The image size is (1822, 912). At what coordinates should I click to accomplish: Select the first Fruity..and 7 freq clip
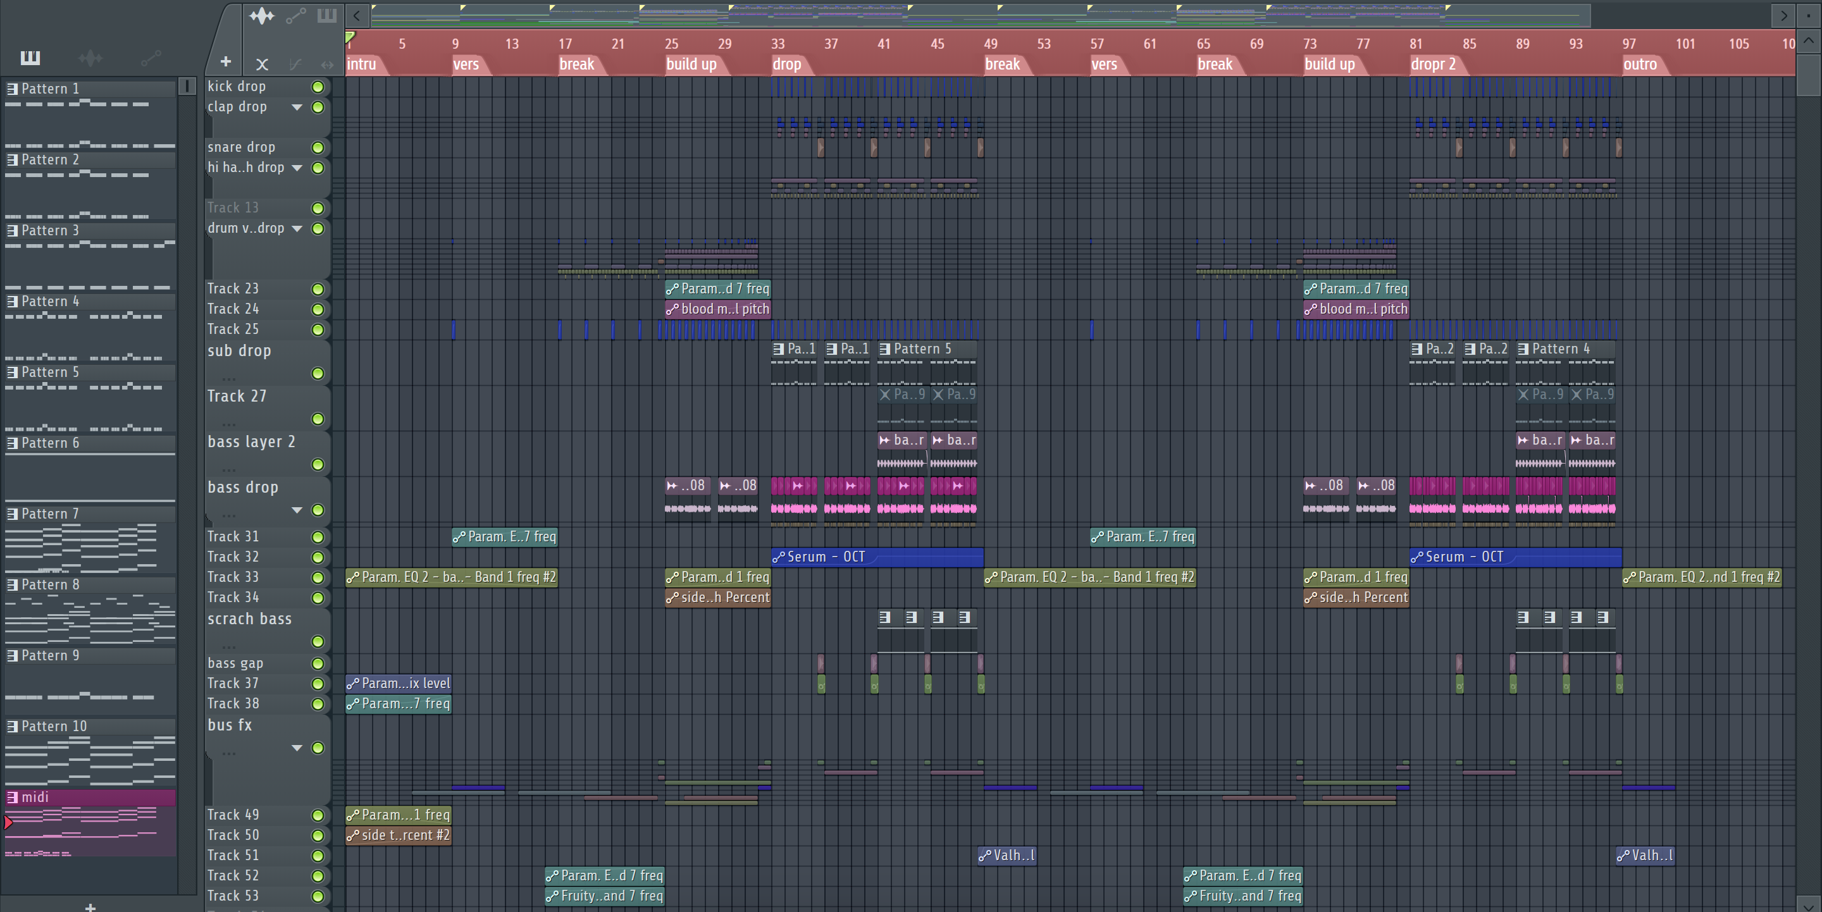pyautogui.click(x=605, y=896)
